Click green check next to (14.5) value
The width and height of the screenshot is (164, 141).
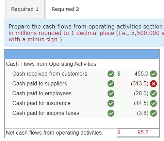[153, 103]
